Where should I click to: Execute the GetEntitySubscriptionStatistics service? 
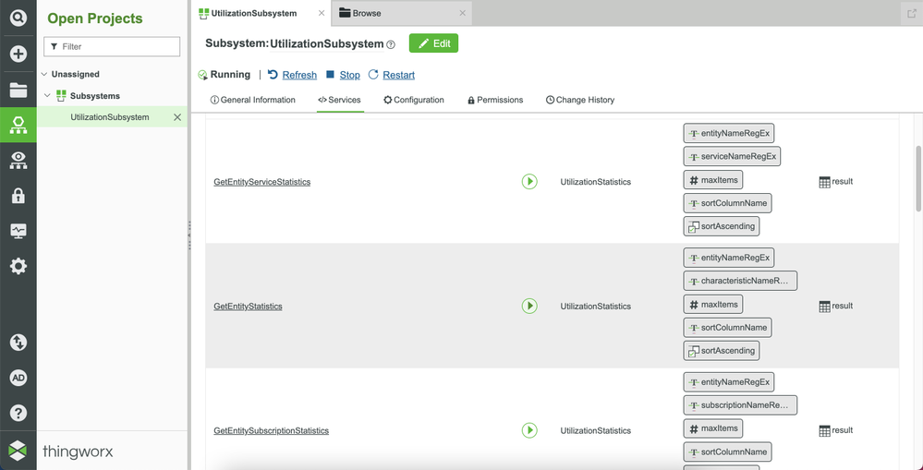point(529,430)
